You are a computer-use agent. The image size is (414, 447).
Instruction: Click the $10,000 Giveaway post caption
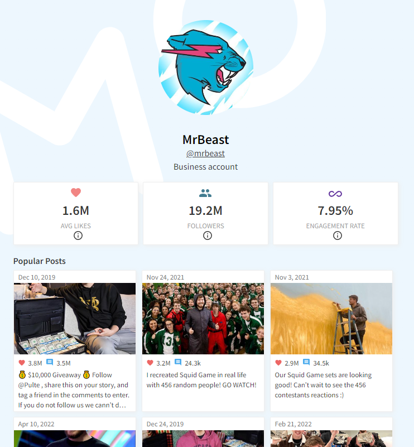click(74, 390)
